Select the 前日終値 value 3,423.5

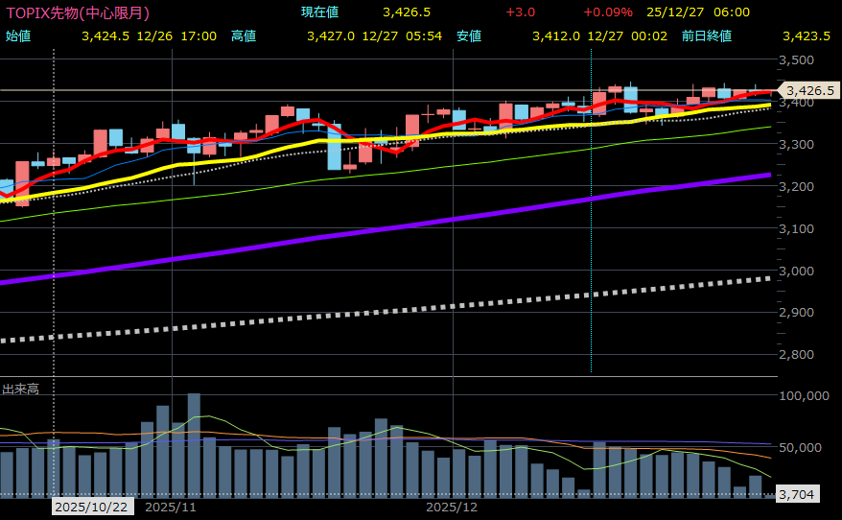pyautogui.click(x=807, y=35)
